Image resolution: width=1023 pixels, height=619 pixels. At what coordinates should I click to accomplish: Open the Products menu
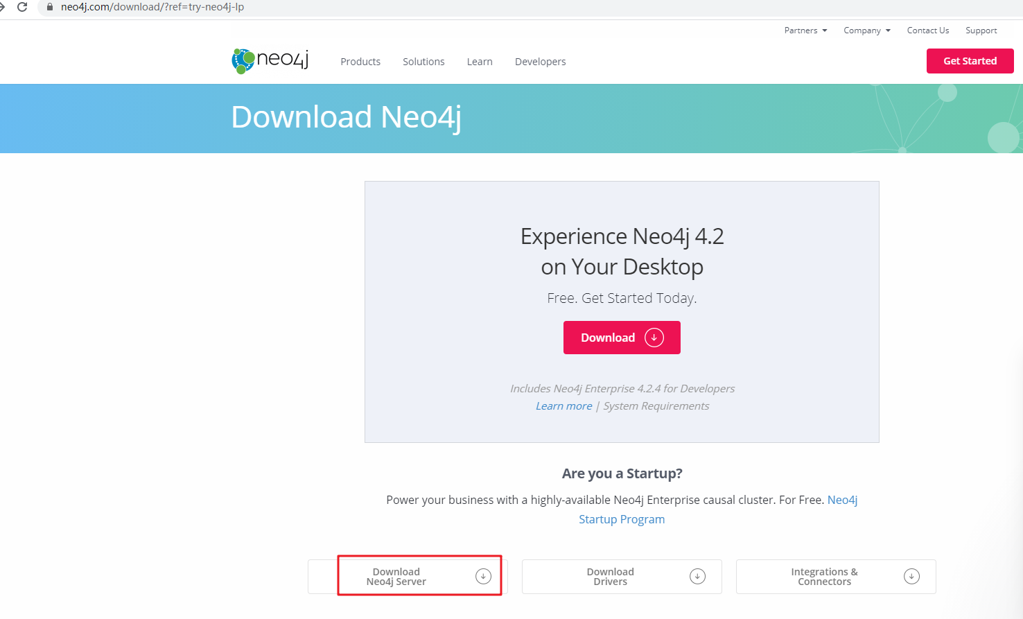point(360,62)
